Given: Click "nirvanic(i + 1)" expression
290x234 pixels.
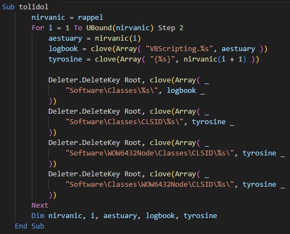Looking at the screenshot, I should pos(215,59).
